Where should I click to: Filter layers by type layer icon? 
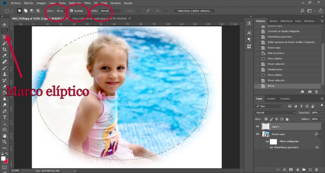click(x=301, y=106)
